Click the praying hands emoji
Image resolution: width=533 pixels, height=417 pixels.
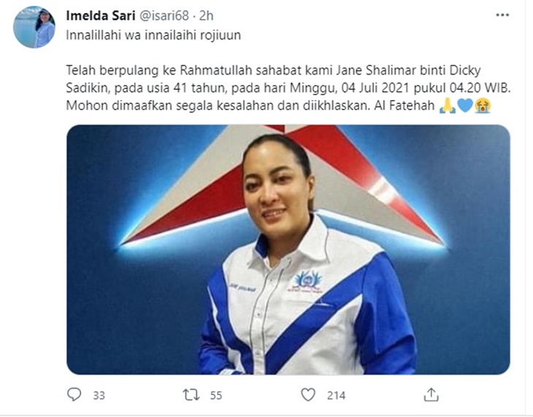pyautogui.click(x=448, y=105)
